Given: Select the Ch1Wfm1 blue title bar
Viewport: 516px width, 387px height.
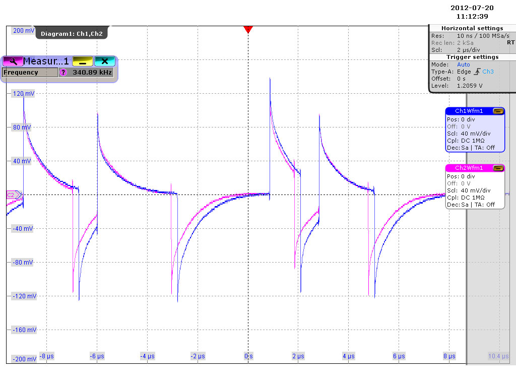Looking at the screenshot, I should (x=469, y=111).
